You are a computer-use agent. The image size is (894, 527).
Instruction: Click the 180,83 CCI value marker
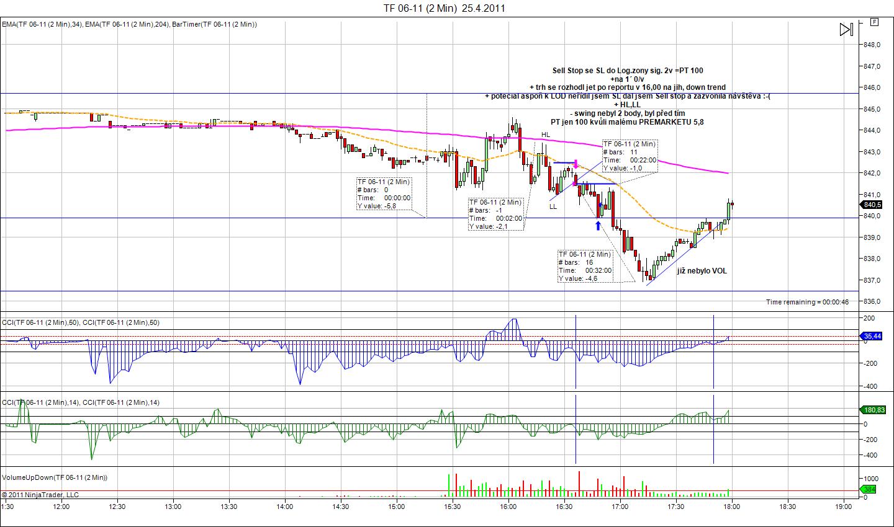coord(872,410)
